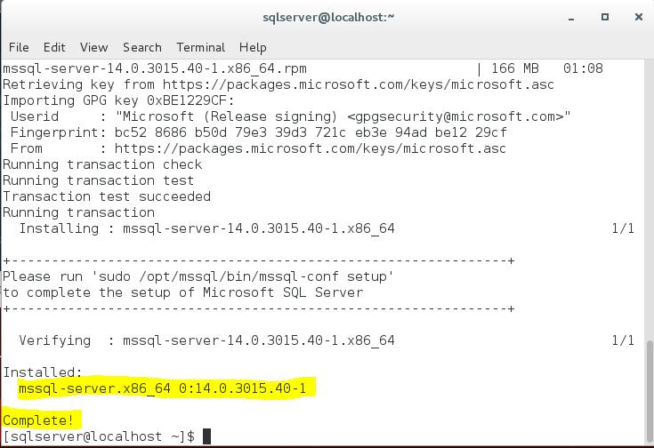Open the View menu
This screenshot has height=448, width=654.
(x=93, y=47)
